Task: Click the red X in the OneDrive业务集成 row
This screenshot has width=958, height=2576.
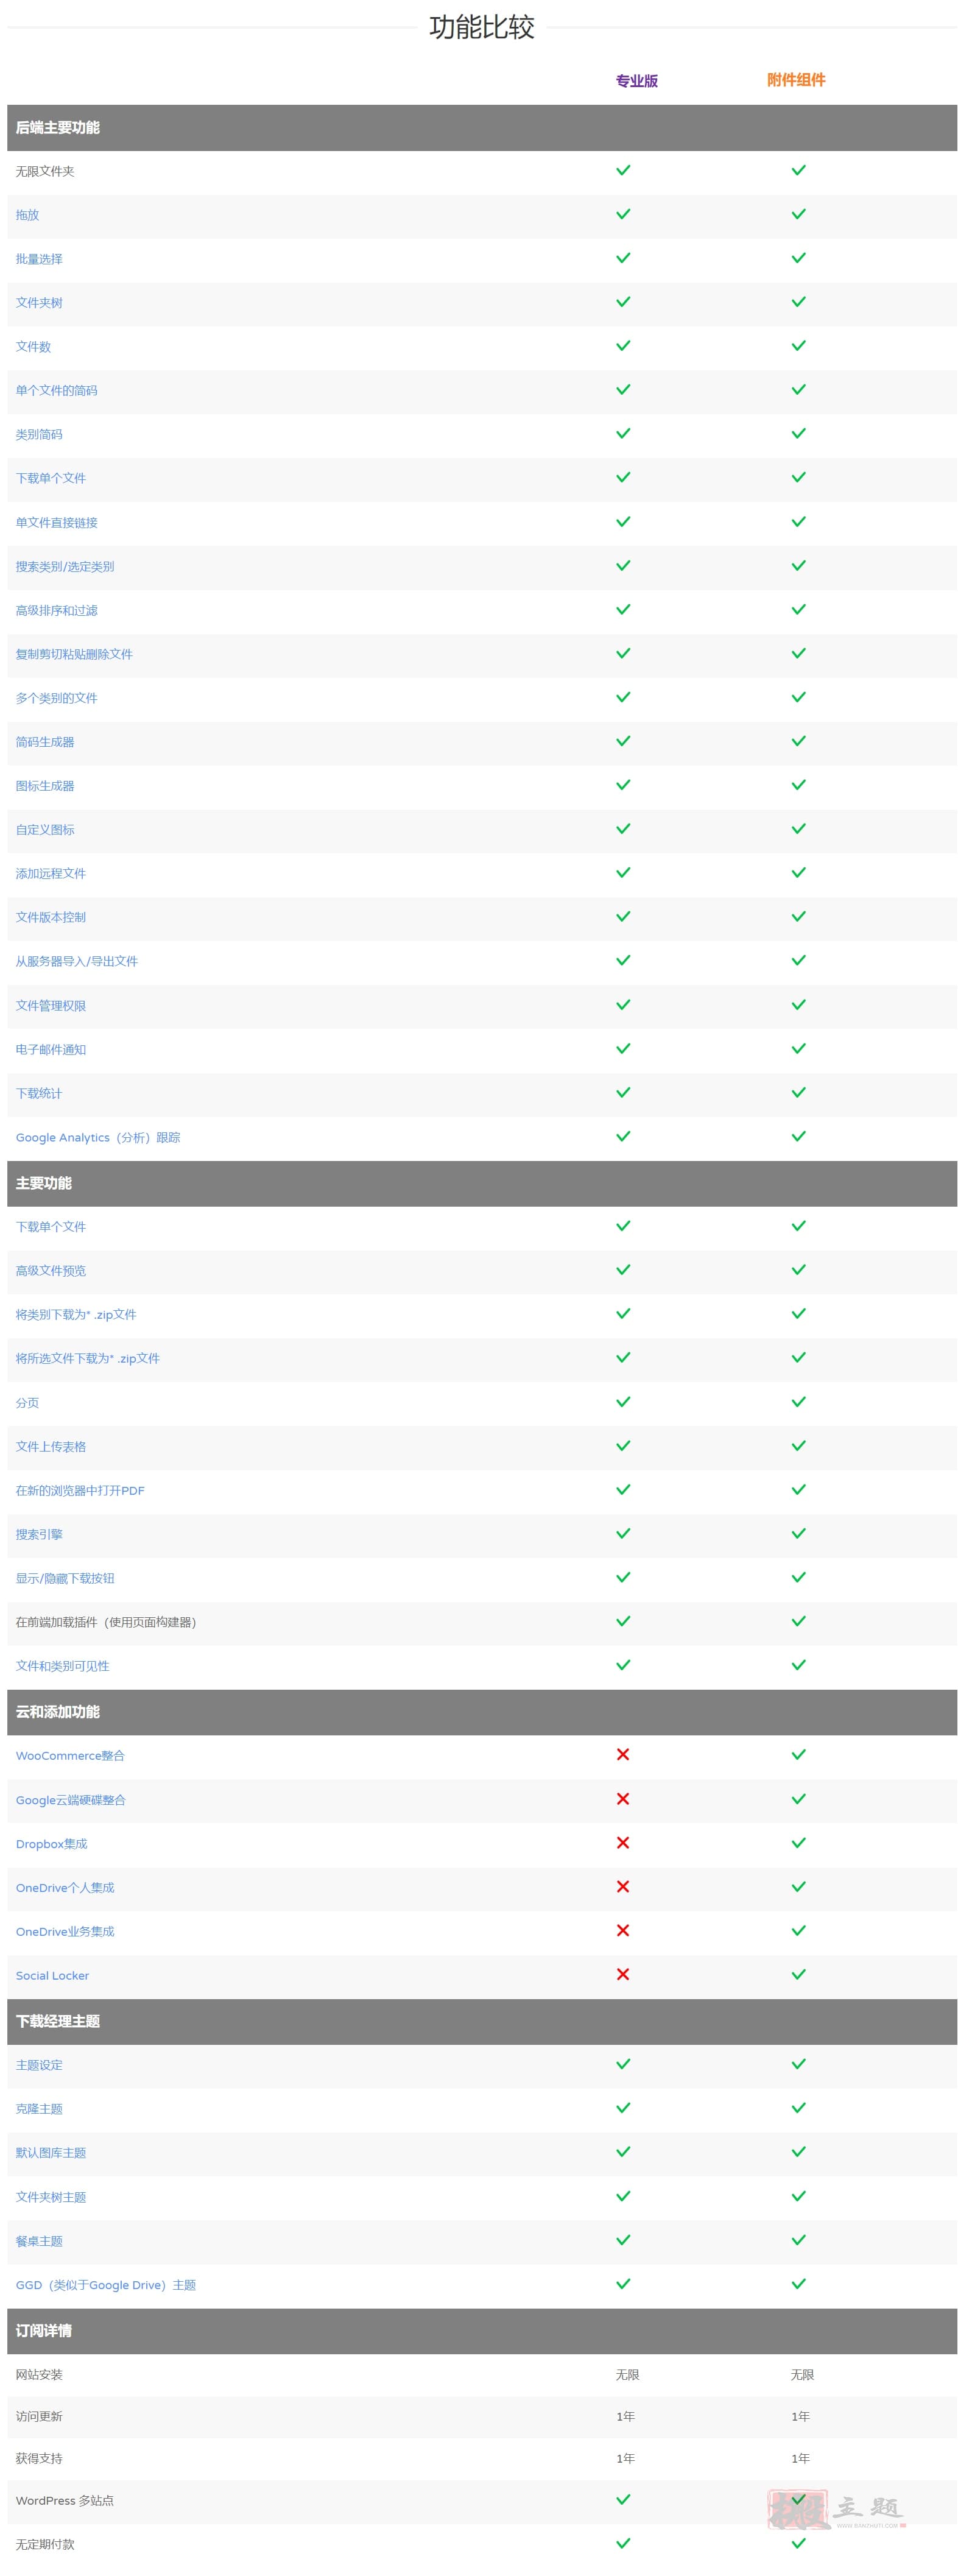Action: click(623, 1930)
